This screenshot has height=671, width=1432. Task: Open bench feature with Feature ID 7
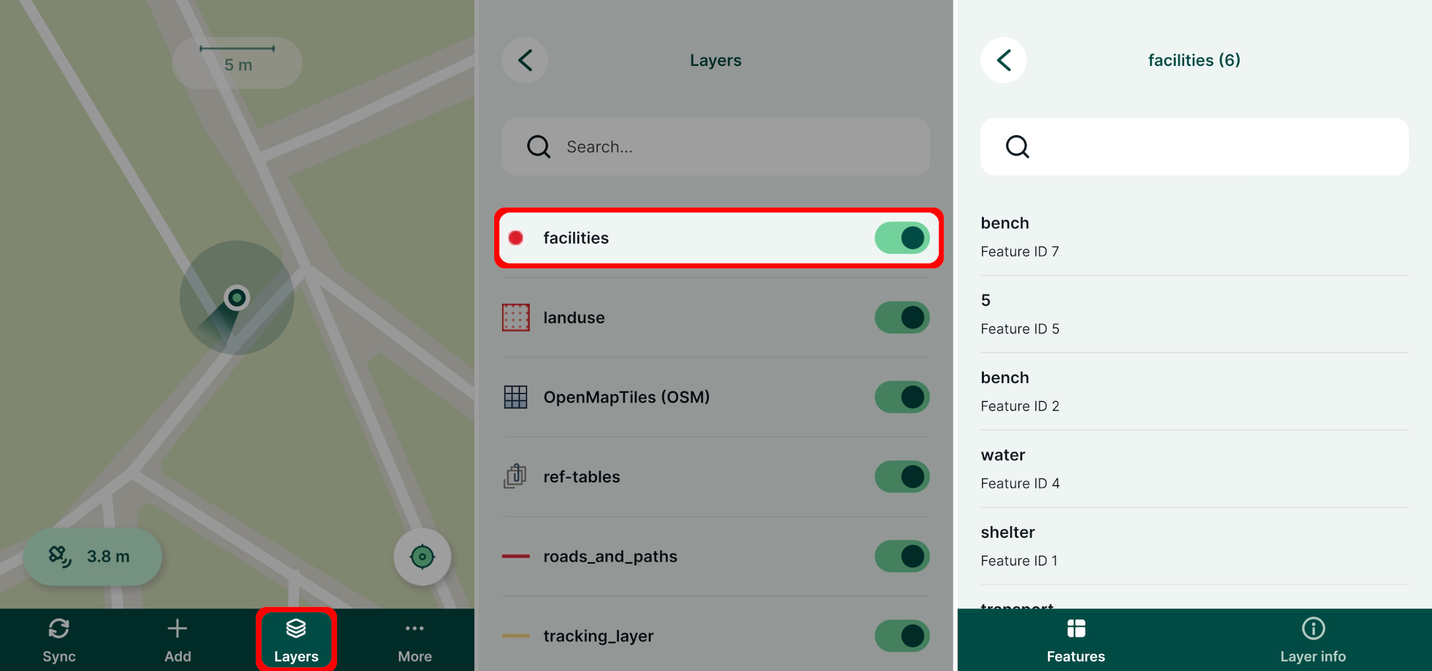coord(1195,237)
